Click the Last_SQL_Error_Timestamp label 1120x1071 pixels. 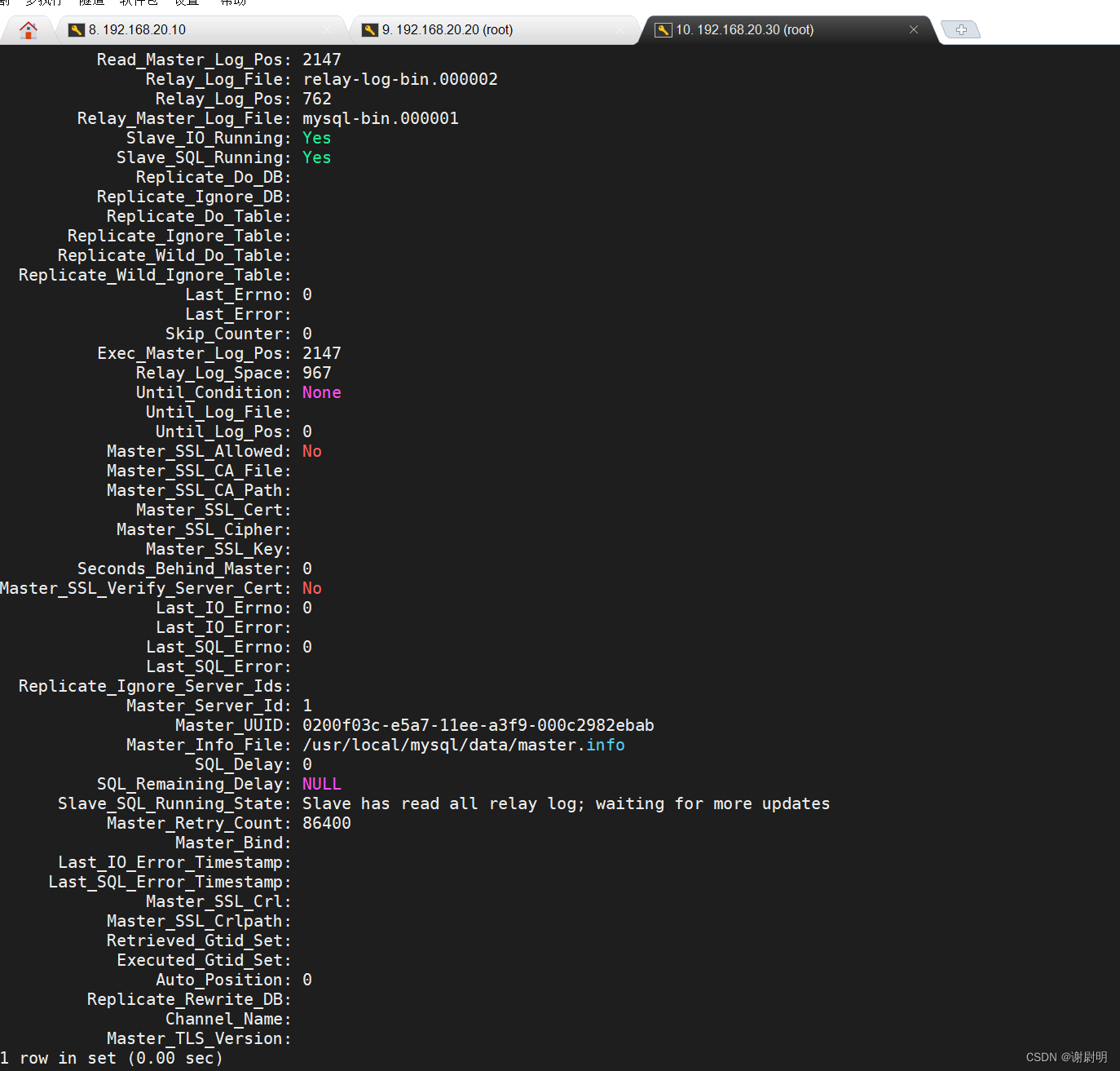(170, 882)
